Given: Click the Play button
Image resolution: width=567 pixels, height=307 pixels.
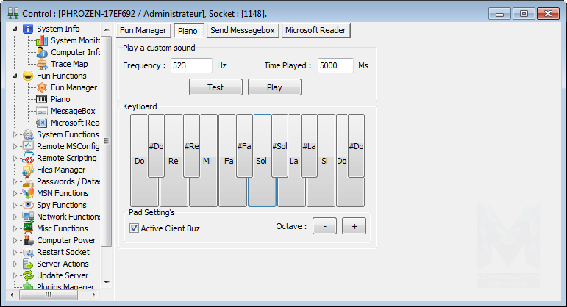Looking at the screenshot, I should point(274,87).
